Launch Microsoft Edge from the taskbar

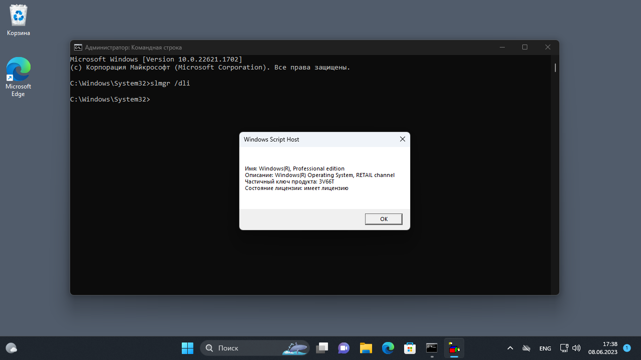pos(388,348)
